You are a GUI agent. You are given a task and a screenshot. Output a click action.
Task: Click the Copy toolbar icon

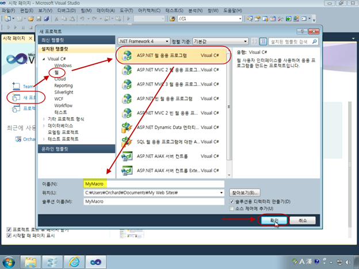pyautogui.click(x=64, y=19)
